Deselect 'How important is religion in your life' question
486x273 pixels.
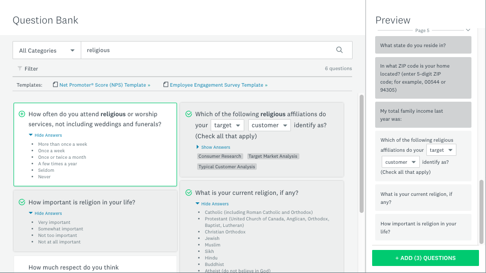22,202
